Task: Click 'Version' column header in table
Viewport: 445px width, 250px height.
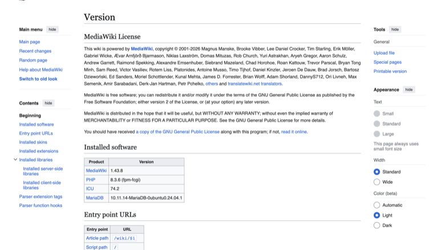Action: pos(147,162)
